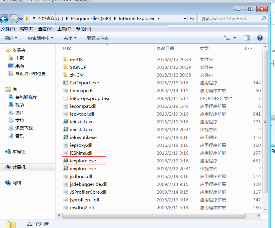Open the 编辑(E) menu
275x228 pixels.
click(x=26, y=29)
